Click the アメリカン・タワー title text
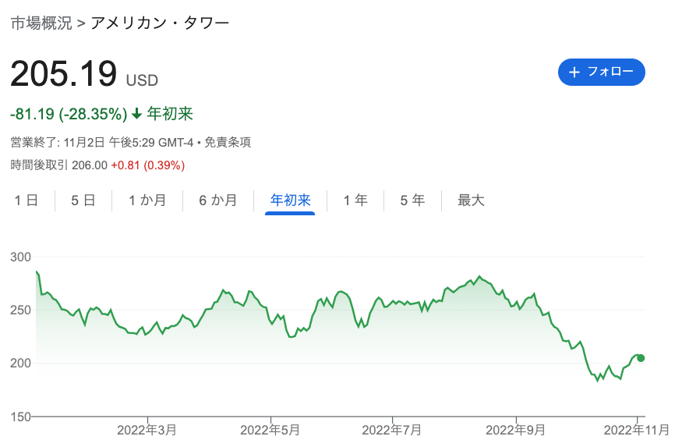 click(160, 23)
